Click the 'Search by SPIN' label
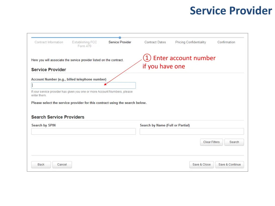This screenshot has width=275, height=206. (44, 125)
